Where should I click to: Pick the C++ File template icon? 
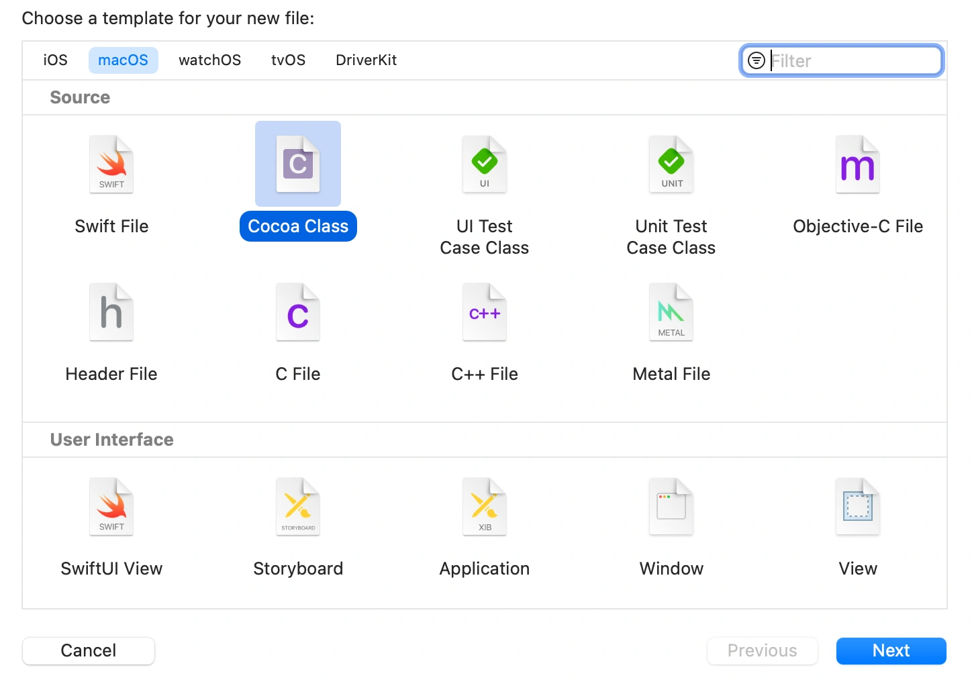click(485, 312)
